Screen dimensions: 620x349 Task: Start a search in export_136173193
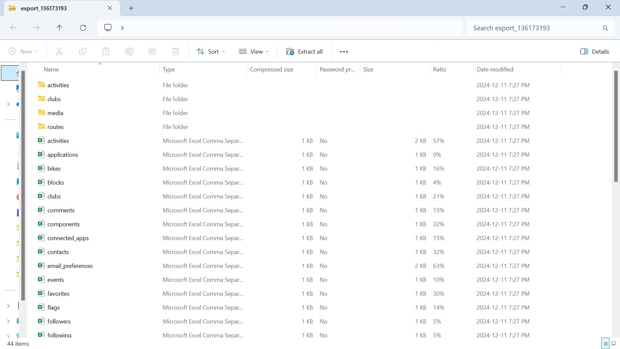coord(539,28)
